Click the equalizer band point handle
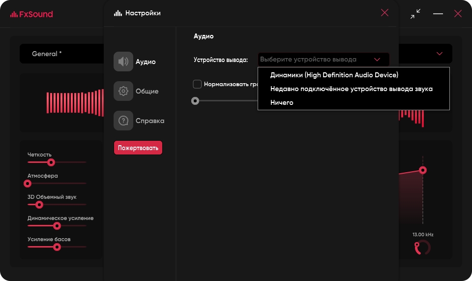 click(422, 170)
